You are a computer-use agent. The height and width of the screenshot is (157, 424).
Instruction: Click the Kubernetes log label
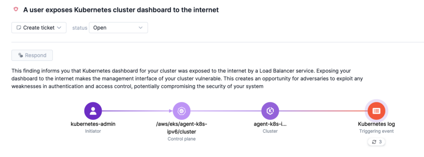(x=376, y=124)
